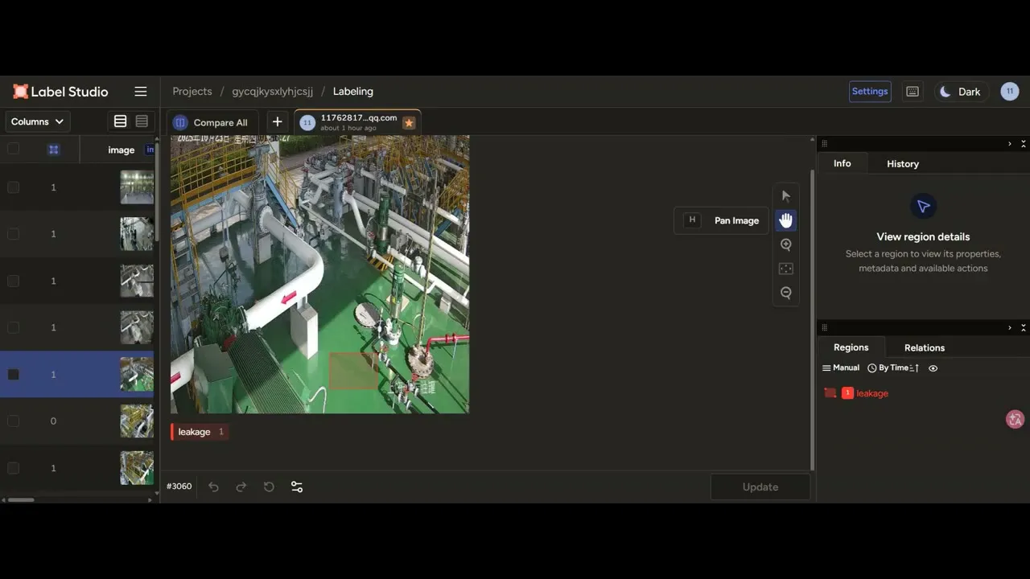Image resolution: width=1030 pixels, height=579 pixels.
Task: Click the zoom out magnifier icon
Action: click(x=786, y=293)
